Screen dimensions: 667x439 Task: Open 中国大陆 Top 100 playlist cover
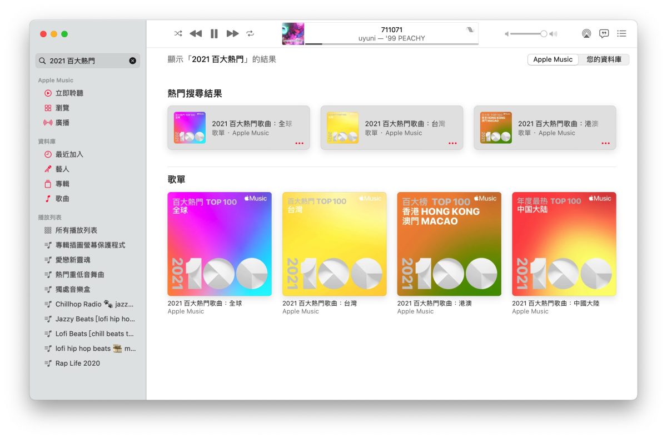point(564,244)
